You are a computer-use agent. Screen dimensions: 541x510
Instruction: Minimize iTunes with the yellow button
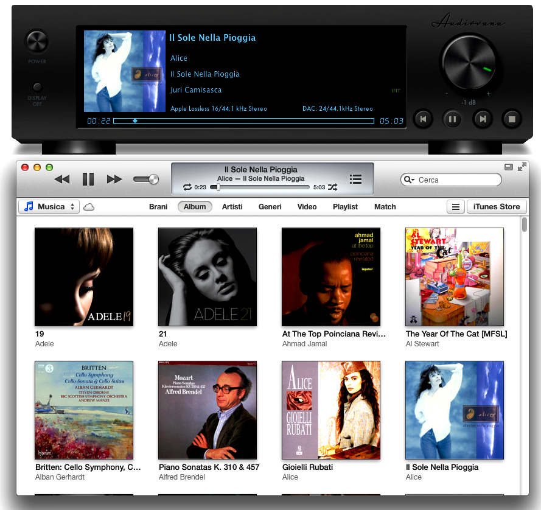[x=37, y=167]
